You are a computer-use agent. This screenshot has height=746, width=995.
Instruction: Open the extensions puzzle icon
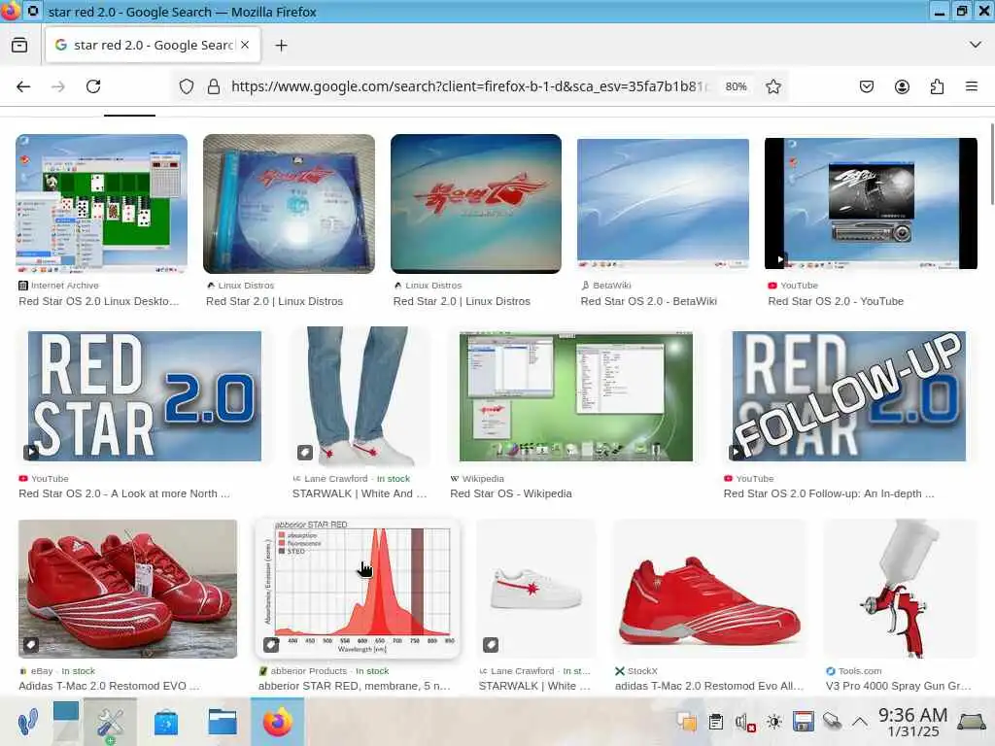pos(937,86)
